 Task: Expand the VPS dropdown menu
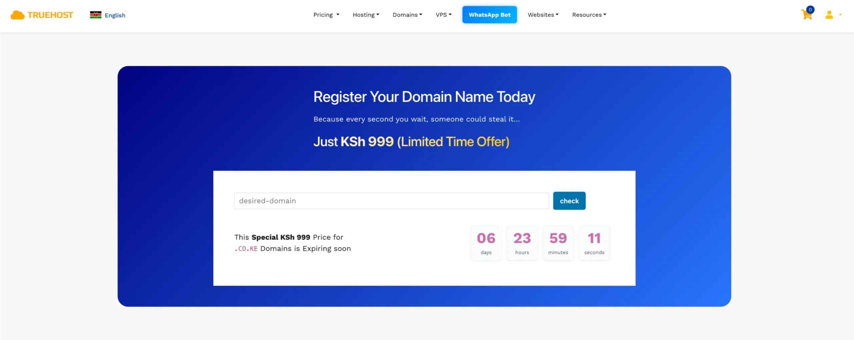(x=443, y=15)
